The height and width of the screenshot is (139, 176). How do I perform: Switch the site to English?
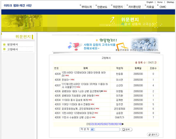[x=150, y=2]
